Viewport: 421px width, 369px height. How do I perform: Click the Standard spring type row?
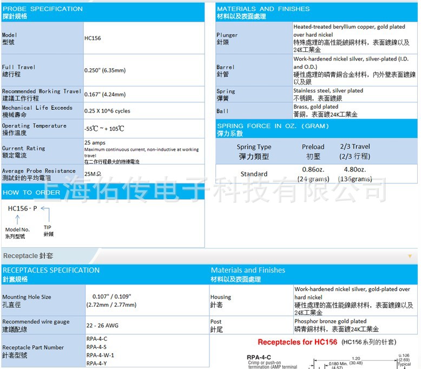pos(254,174)
